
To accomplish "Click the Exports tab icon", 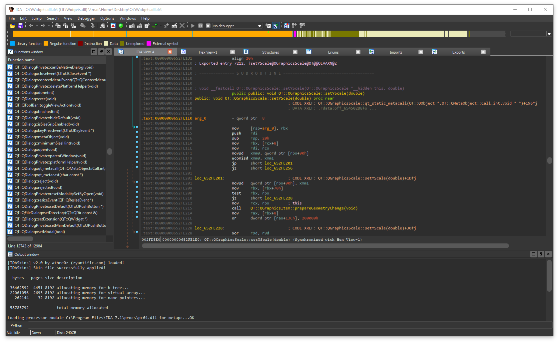I will tap(434, 52).
